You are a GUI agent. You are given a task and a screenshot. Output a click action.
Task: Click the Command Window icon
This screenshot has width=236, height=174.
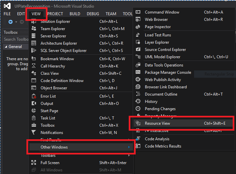138,12
